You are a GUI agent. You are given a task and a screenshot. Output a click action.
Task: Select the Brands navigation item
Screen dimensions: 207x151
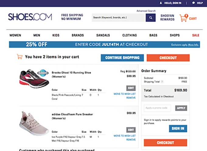(x=78, y=35)
